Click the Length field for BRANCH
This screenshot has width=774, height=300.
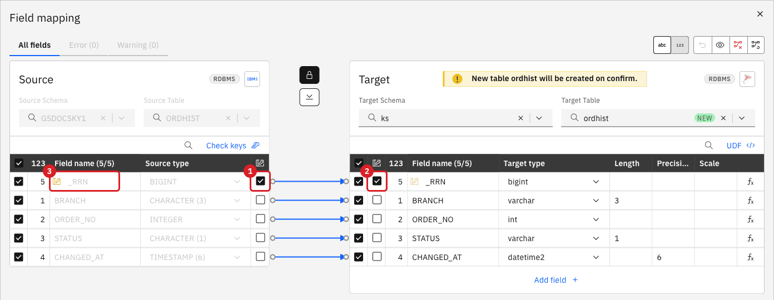(631, 201)
